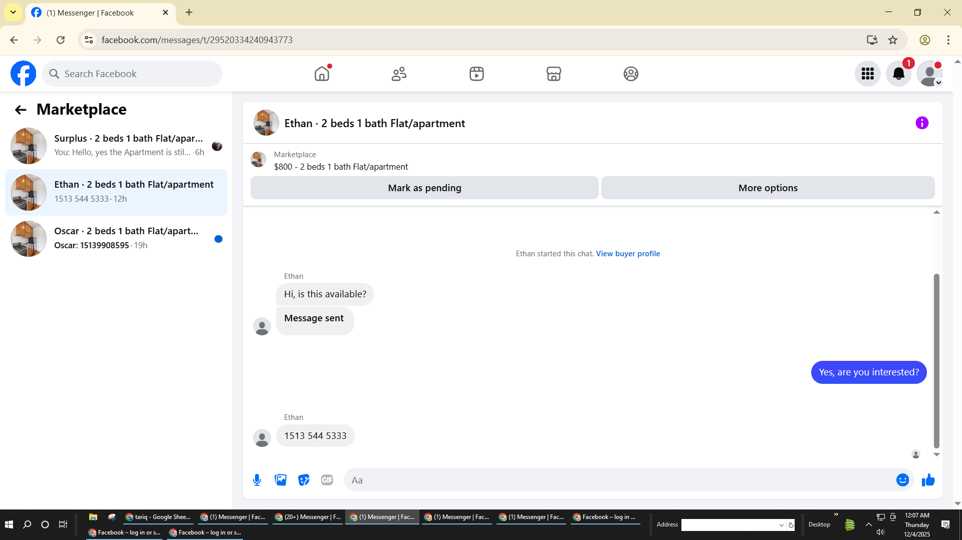
Task: Click the chat scroll-down arrow
Action: [x=936, y=454]
